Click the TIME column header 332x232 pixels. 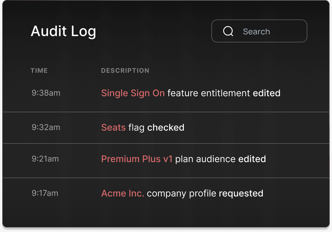(39, 70)
